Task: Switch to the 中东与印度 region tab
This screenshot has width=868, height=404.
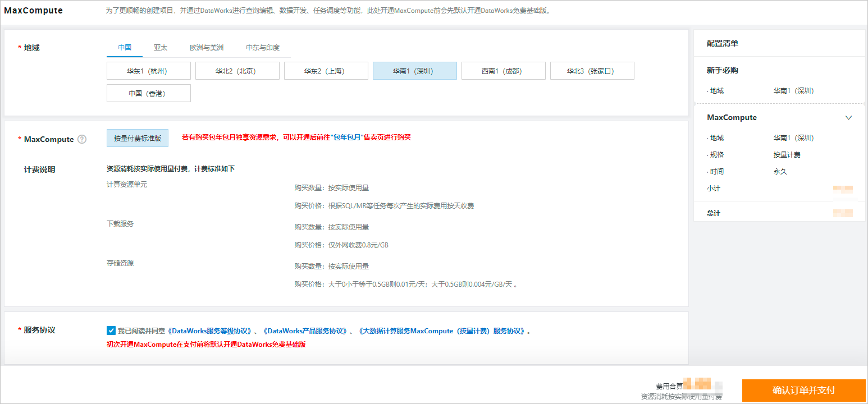Action: pos(263,48)
